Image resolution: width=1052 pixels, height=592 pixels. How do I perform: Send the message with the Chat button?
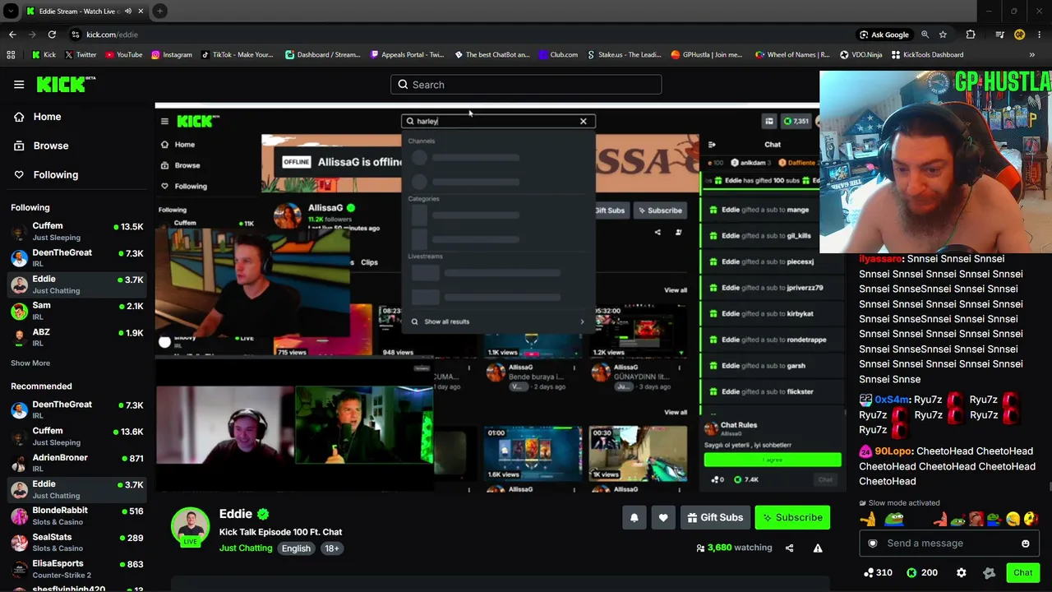click(x=1022, y=572)
